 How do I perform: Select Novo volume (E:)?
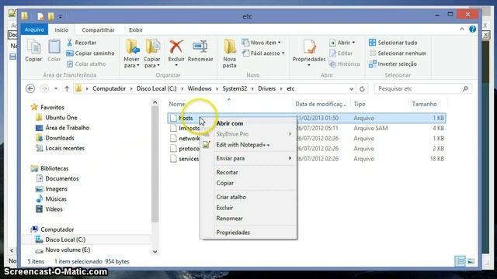tap(68, 250)
